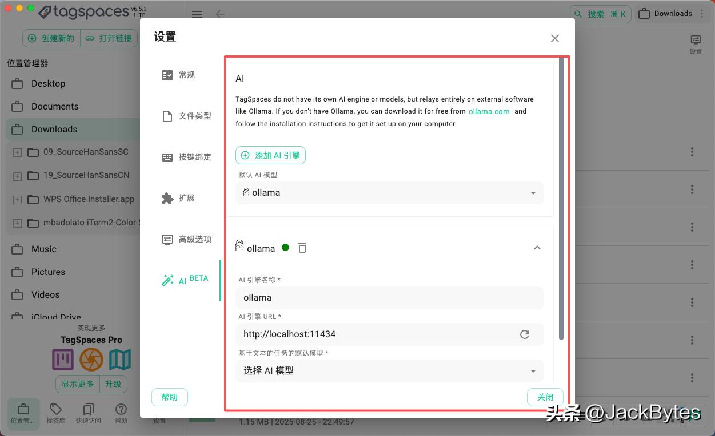Click the ollama 引擎名称 input field

click(389, 297)
